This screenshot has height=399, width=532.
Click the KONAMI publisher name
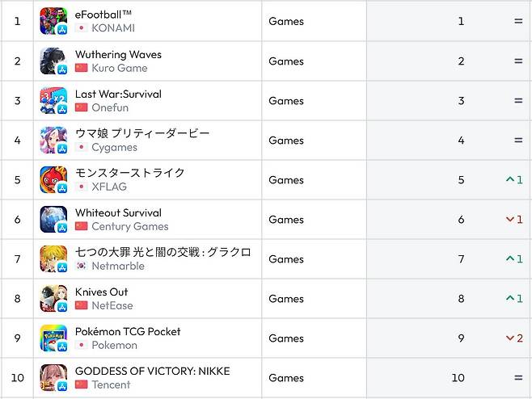point(112,28)
